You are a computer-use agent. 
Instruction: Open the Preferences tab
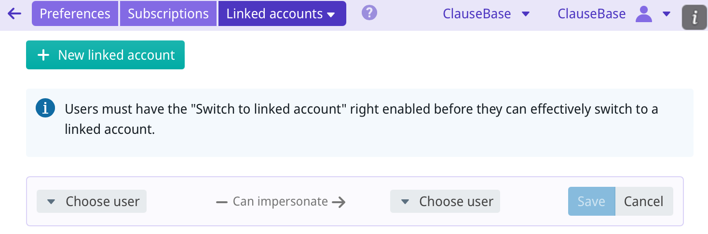[75, 13]
